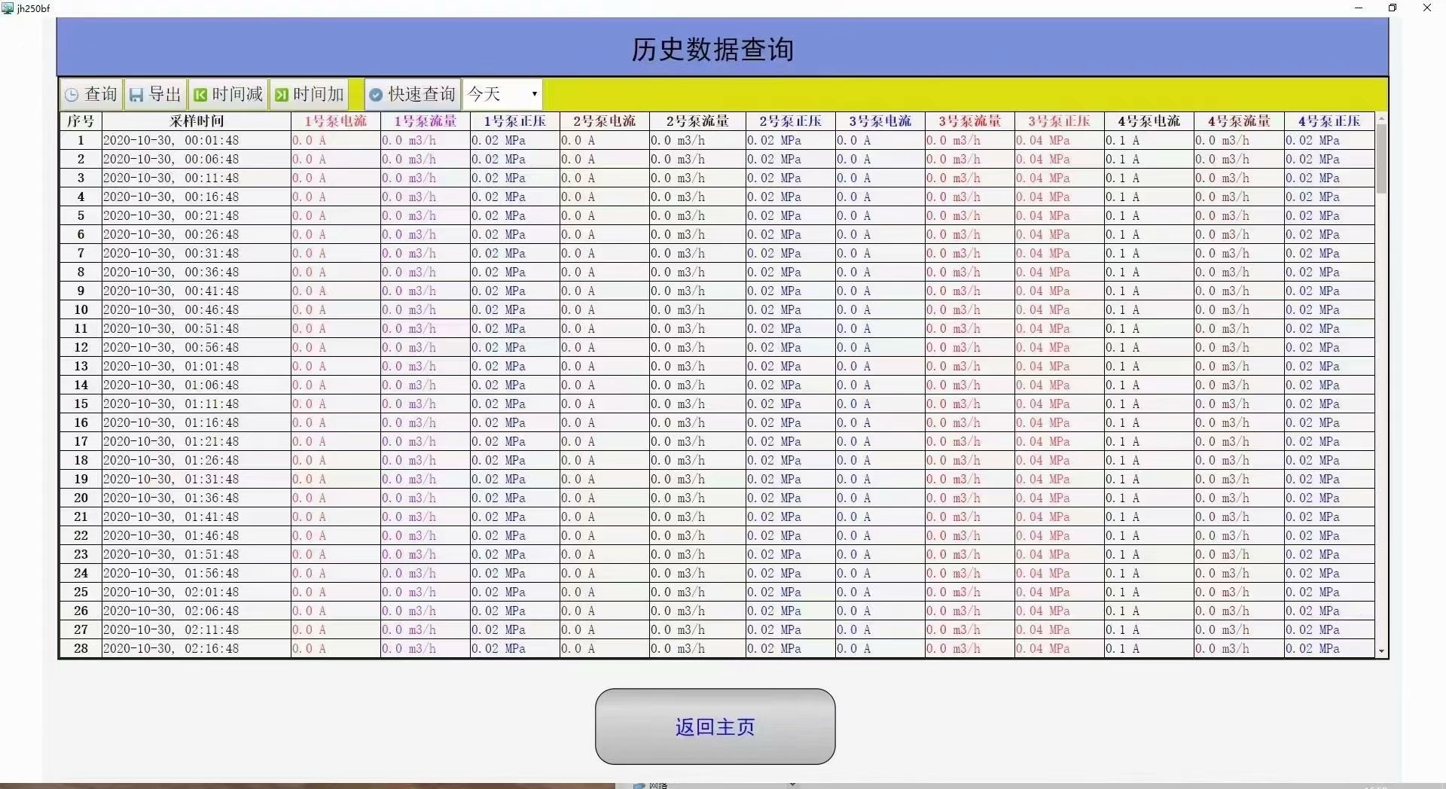The width and height of the screenshot is (1446, 789).
Task: Select the 1号泵电流 column header
Action: pos(335,121)
